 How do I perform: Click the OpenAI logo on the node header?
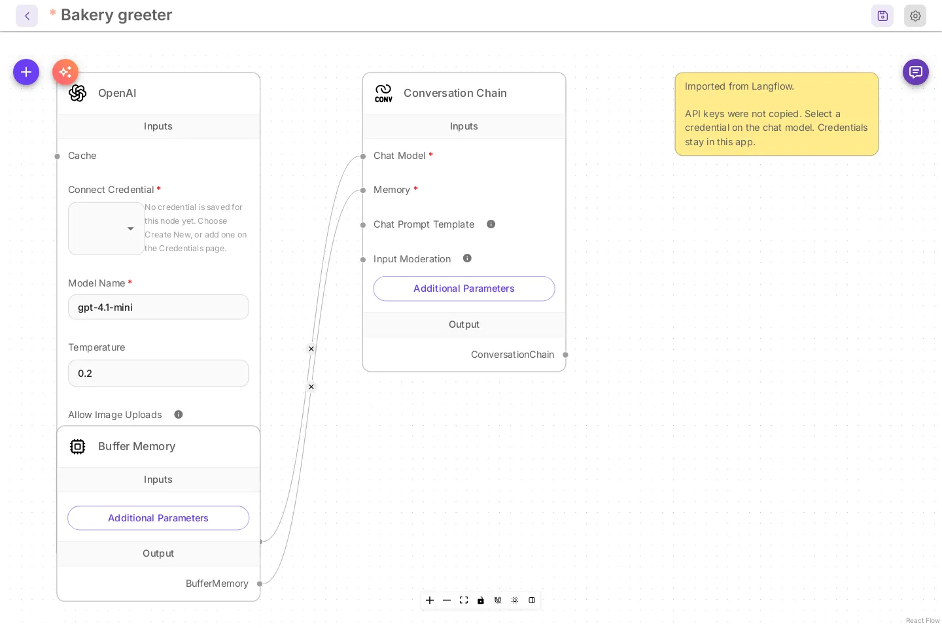(78, 93)
